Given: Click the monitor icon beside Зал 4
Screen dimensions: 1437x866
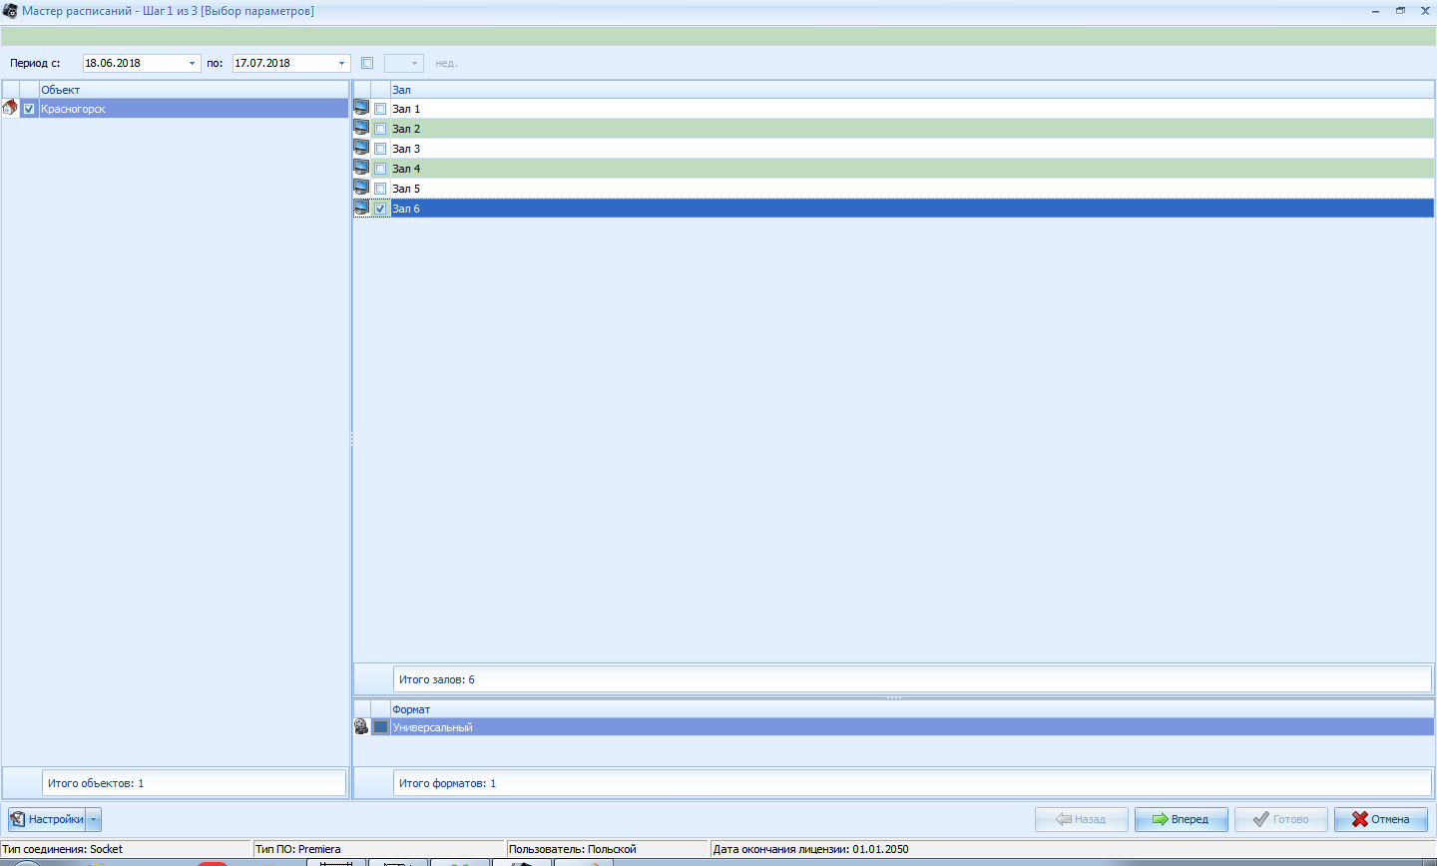Looking at the screenshot, I should point(361,168).
